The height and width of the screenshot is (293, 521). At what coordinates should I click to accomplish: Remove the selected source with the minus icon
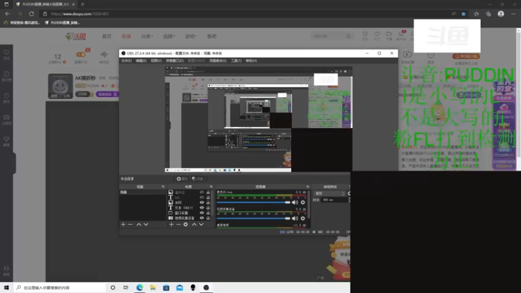point(178,225)
